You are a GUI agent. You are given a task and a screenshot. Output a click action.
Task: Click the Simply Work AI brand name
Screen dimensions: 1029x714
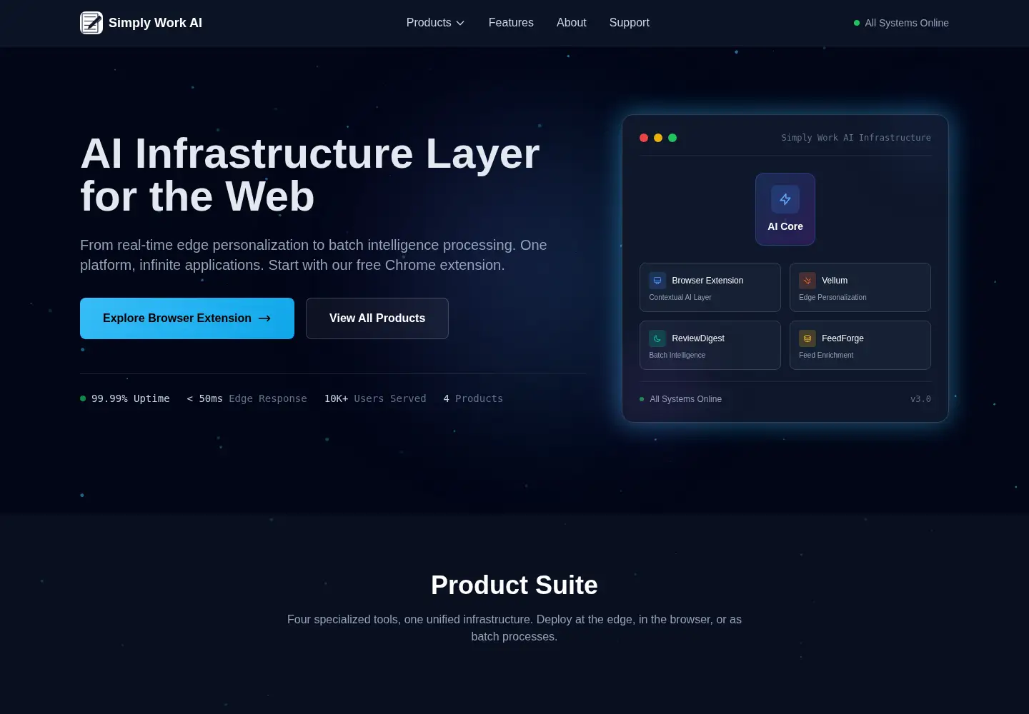click(155, 23)
